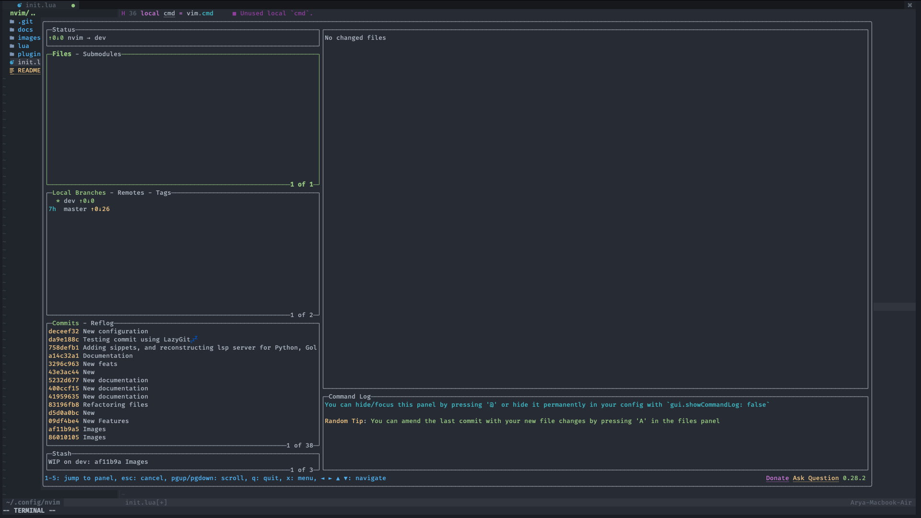Go to parent directory nvim/..
Image resolution: width=921 pixels, height=518 pixels.
point(23,13)
